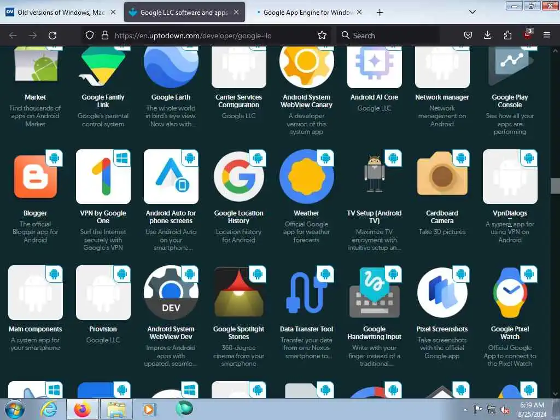Open the Pixel Screenshots icon

click(x=442, y=293)
